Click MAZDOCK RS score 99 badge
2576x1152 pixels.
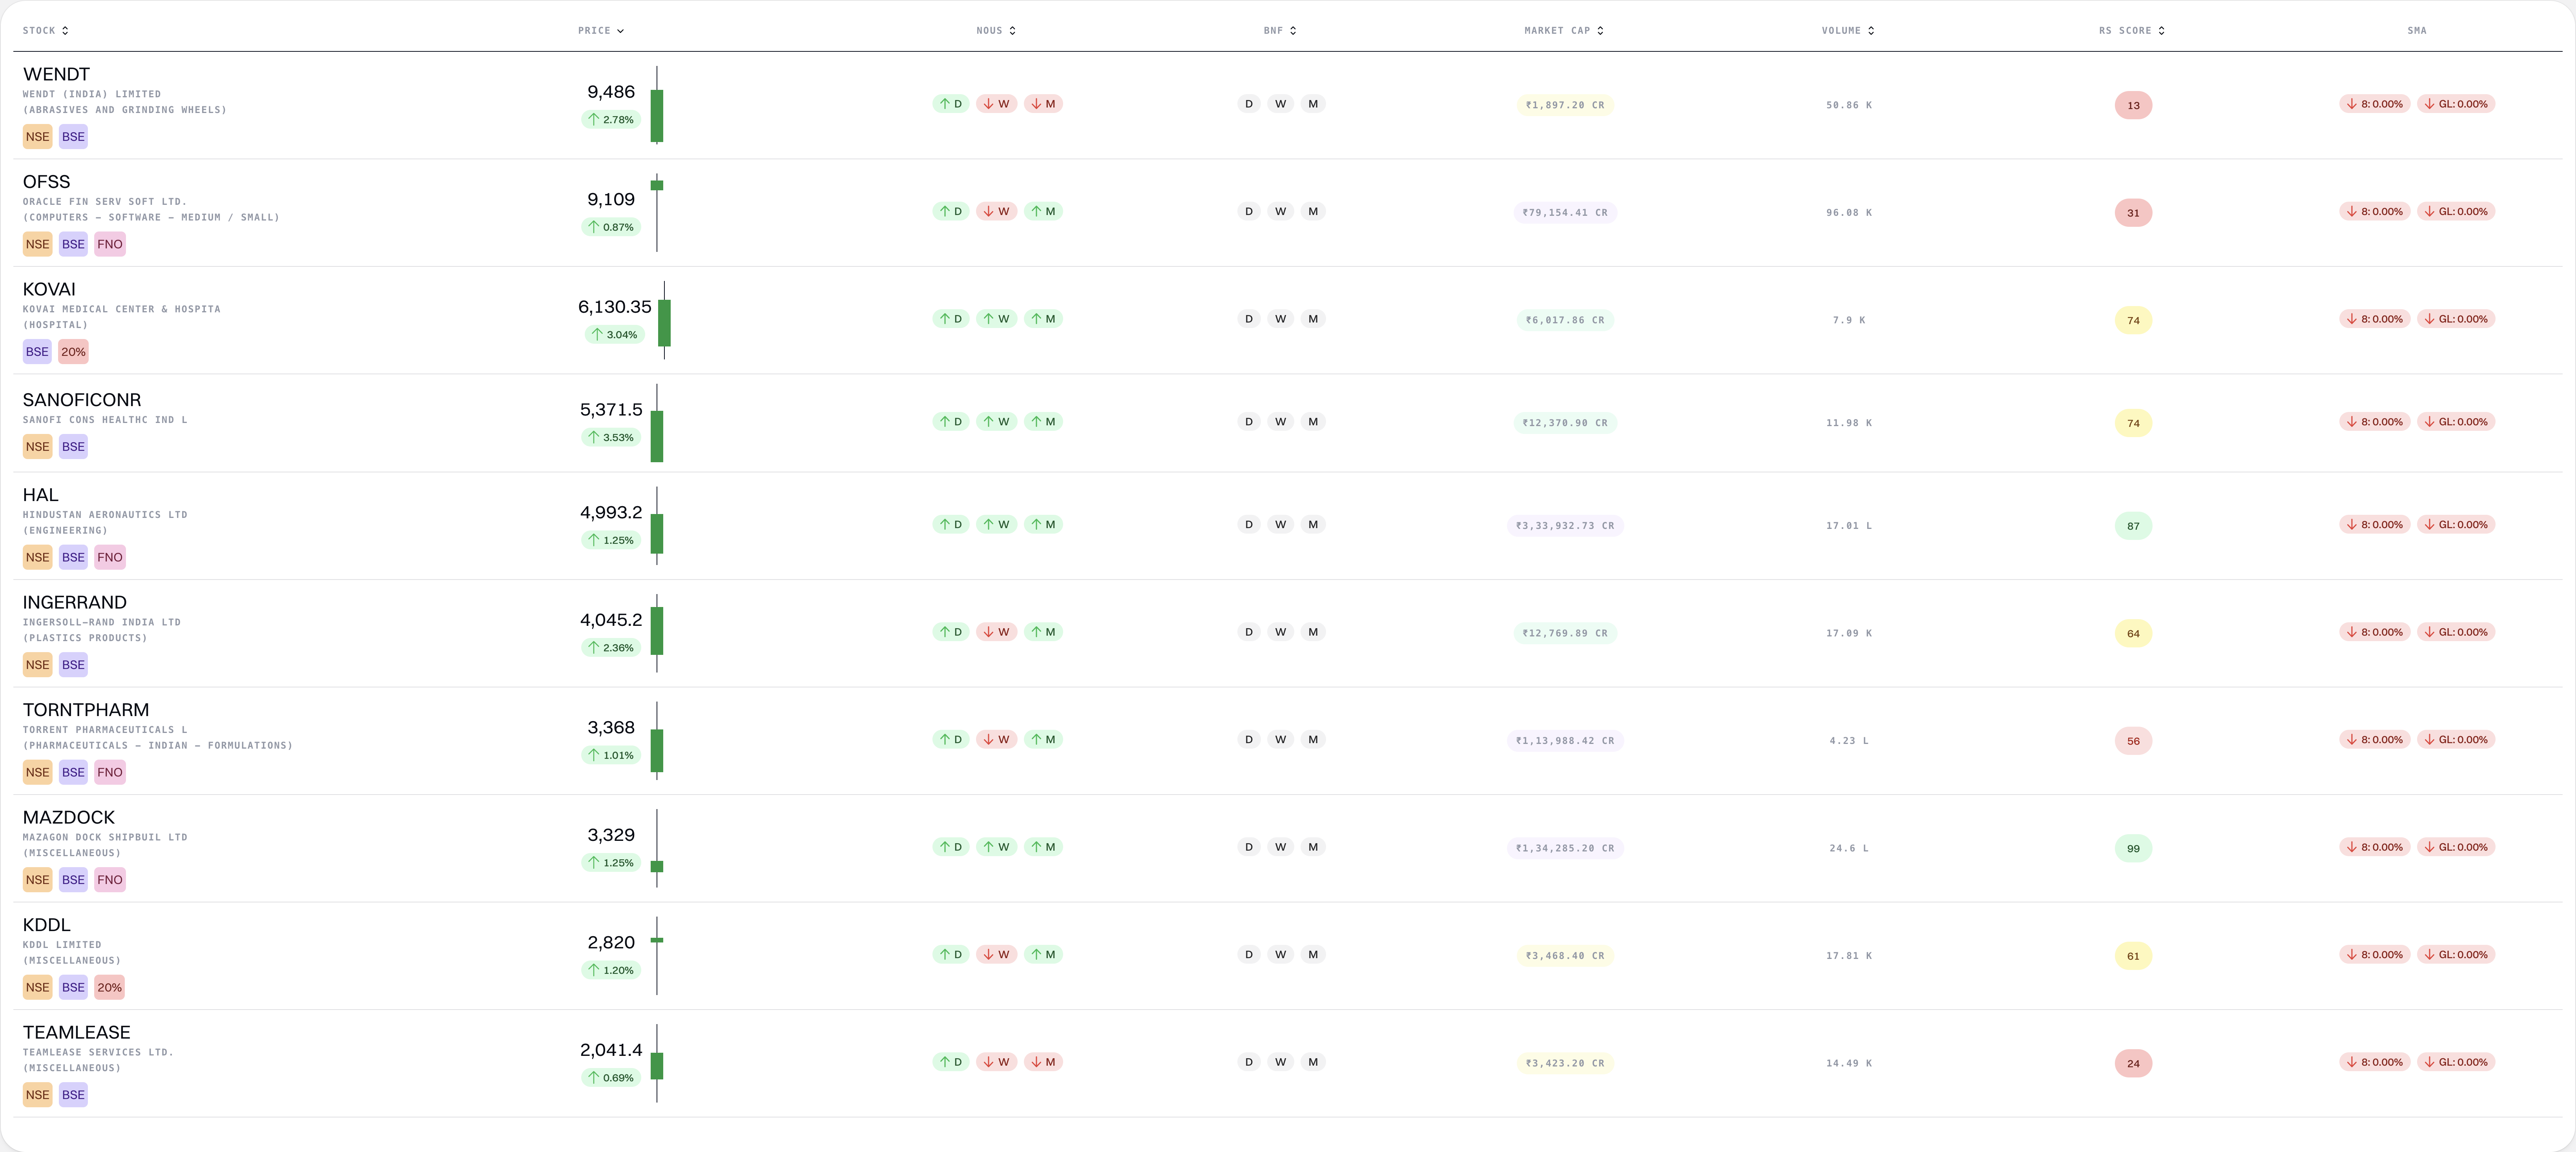[x=2133, y=848]
